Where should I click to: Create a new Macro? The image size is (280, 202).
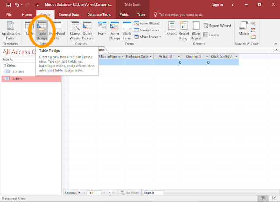(x=243, y=28)
